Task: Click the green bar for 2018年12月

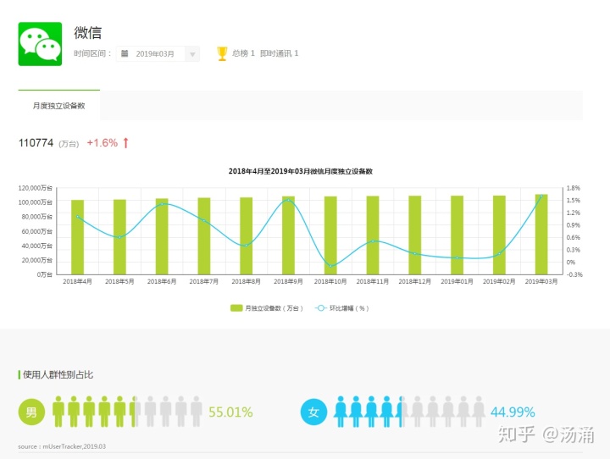Action: [414, 235]
